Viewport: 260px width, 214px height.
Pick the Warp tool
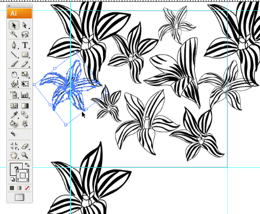(x=14, y=84)
